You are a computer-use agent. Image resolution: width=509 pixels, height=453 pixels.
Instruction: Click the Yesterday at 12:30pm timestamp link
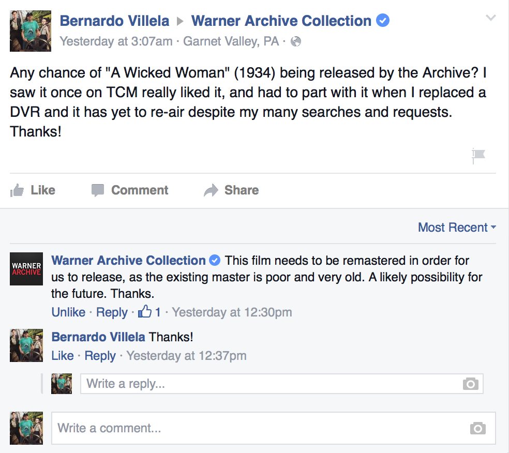(x=232, y=312)
